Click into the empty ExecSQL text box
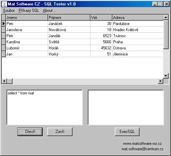 click(x=126, y=107)
